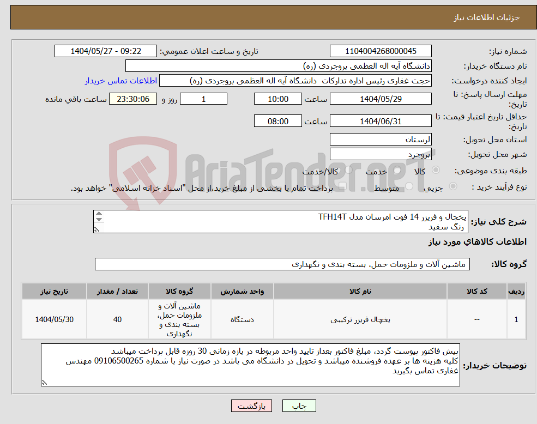This screenshot has height=424, width=537.
Task: Click the تعداد / مقدار column header
Action: pyautogui.click(x=117, y=291)
